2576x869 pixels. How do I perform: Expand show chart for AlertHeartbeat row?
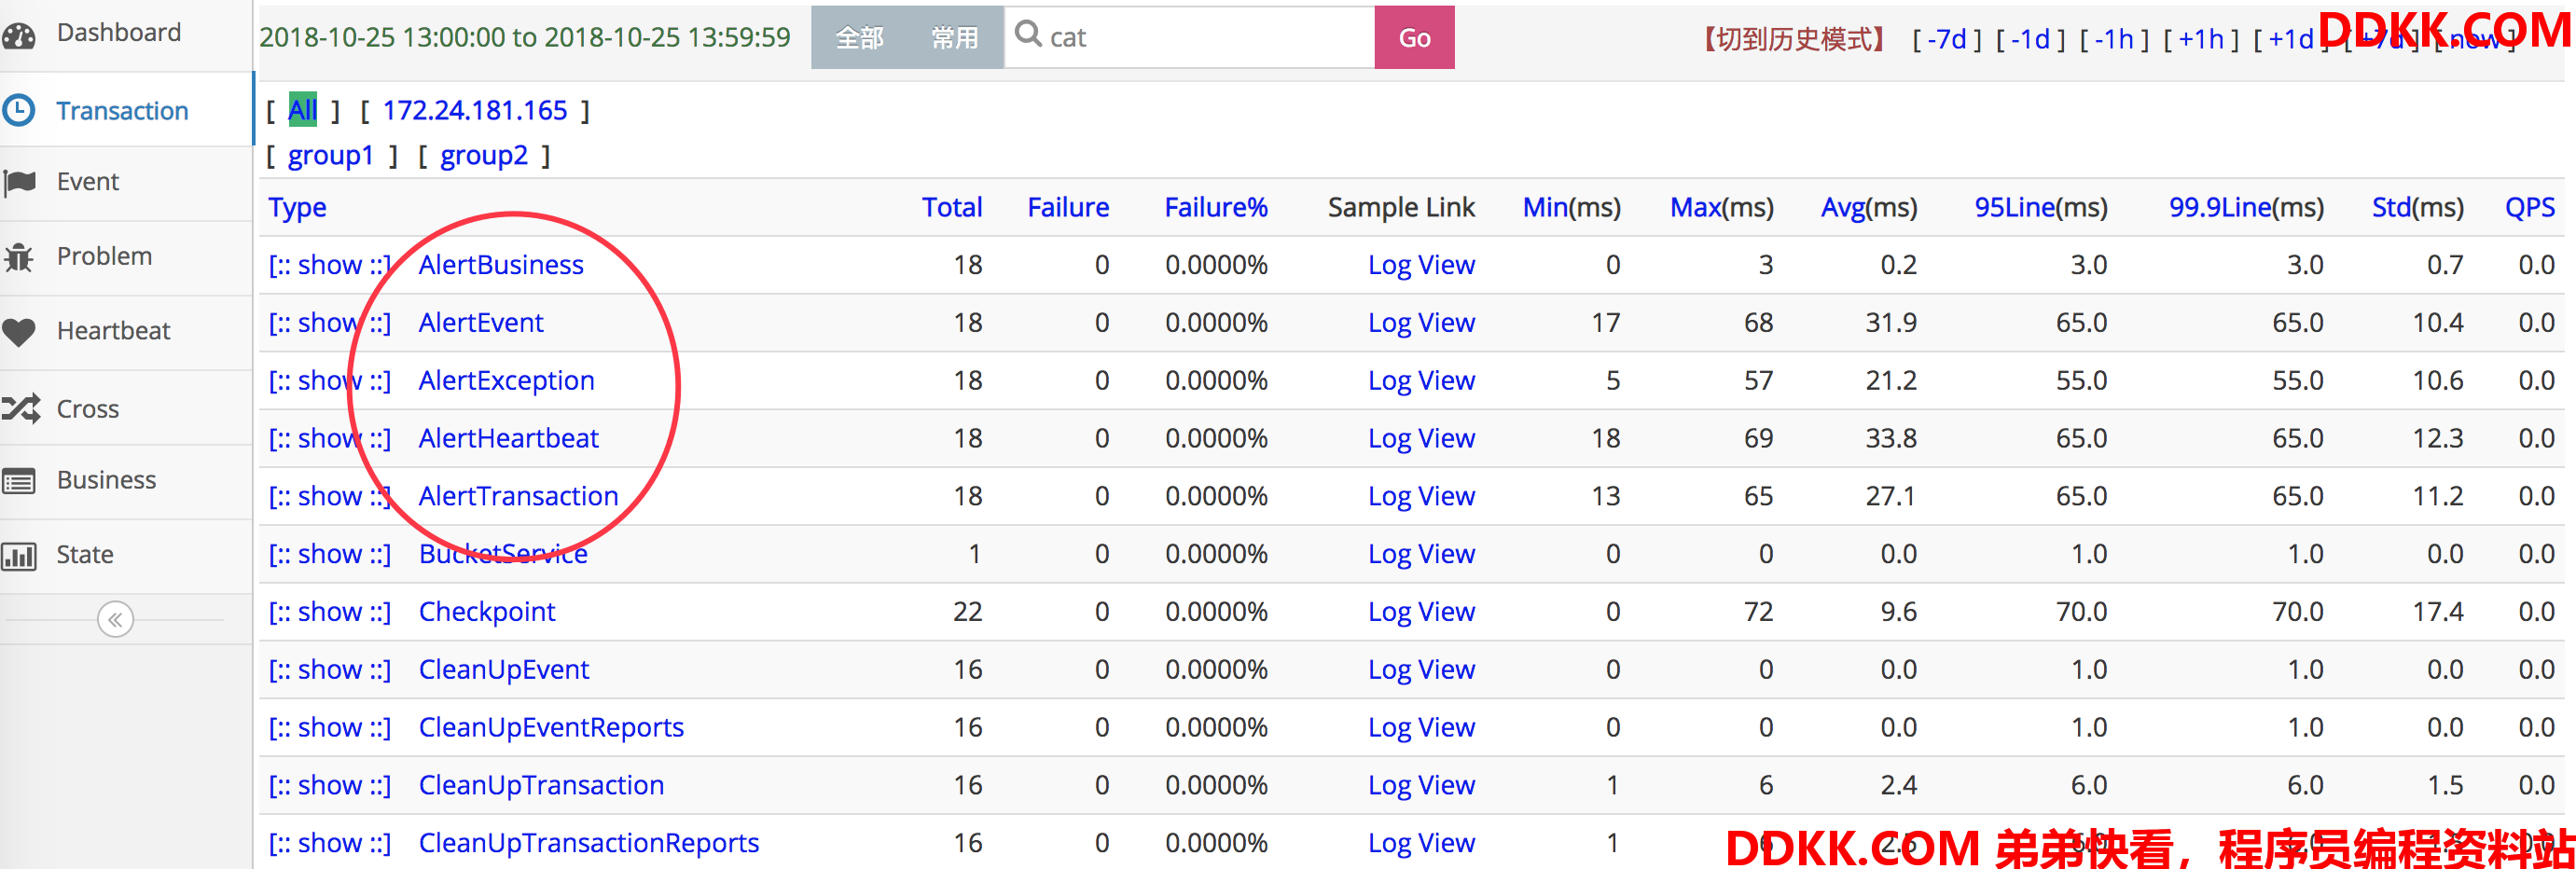tap(330, 439)
